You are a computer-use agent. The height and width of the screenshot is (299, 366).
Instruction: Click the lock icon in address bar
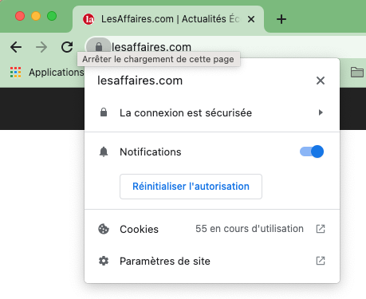99,47
